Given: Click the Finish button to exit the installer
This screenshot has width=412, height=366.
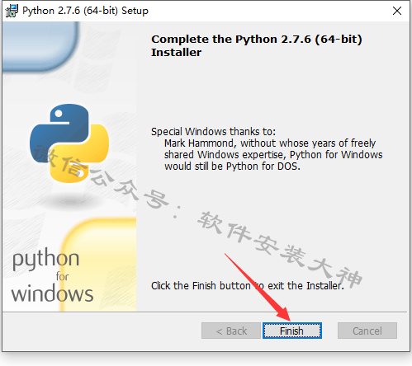Looking at the screenshot, I should pyautogui.click(x=292, y=331).
